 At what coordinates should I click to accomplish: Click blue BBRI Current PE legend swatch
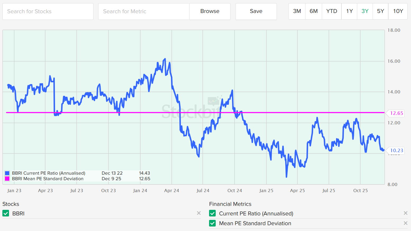click(x=7, y=173)
